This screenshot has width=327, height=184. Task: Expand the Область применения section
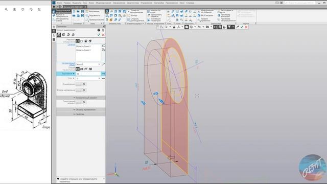point(81,109)
